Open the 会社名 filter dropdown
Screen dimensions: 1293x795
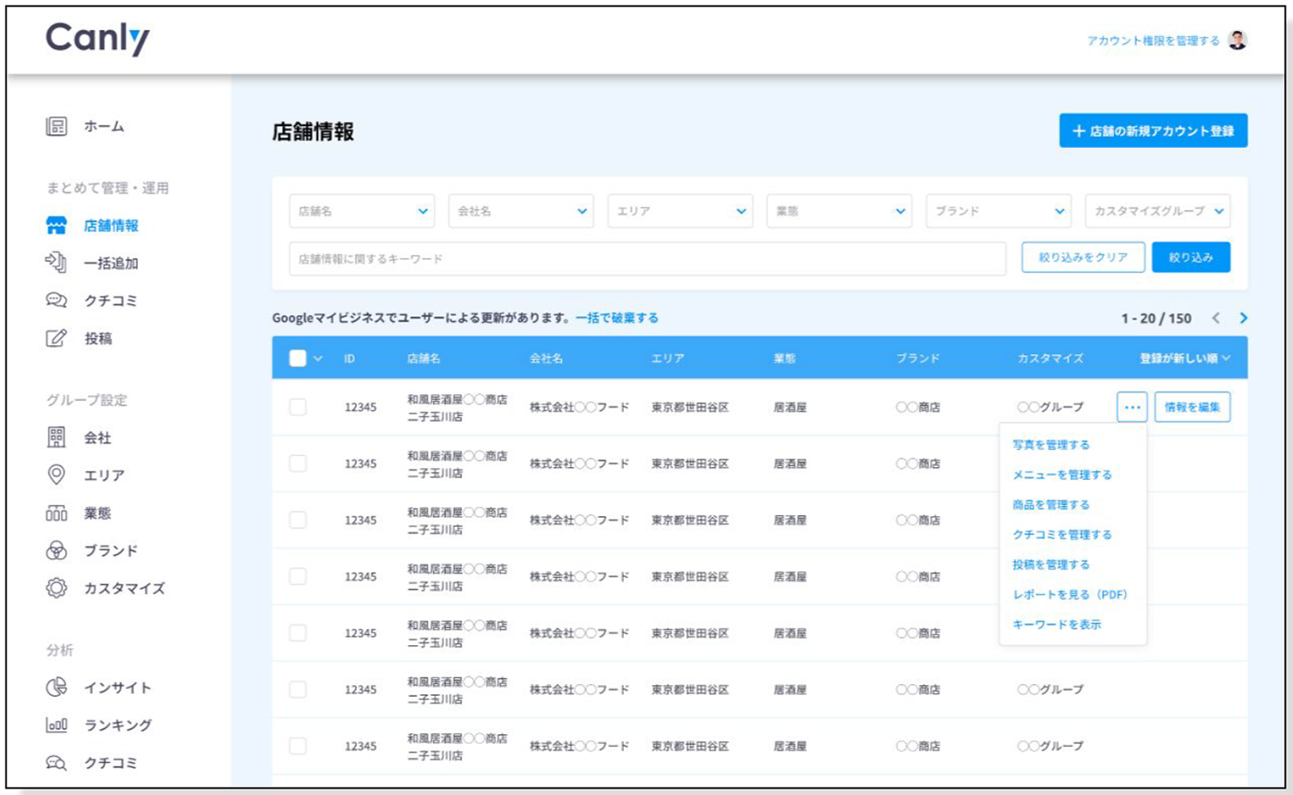pyautogui.click(x=522, y=211)
